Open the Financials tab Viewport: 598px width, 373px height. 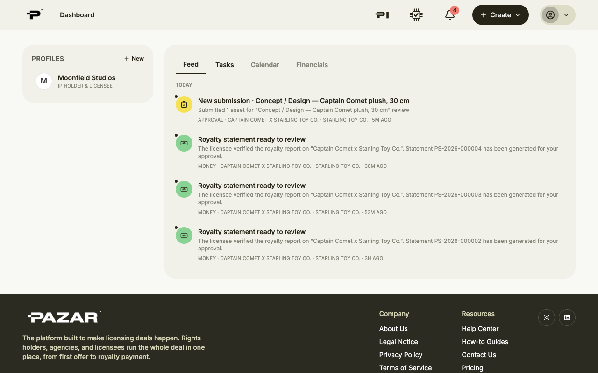pyautogui.click(x=312, y=65)
